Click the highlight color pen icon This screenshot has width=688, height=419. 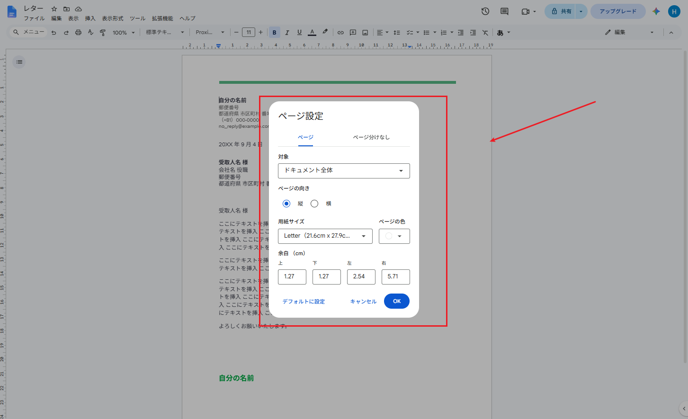click(x=325, y=32)
